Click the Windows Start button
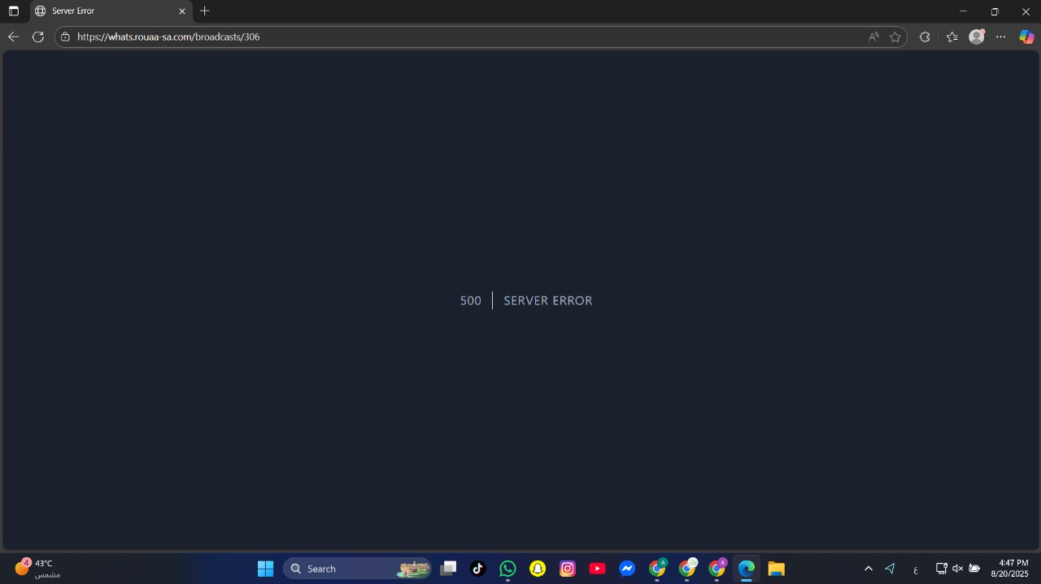Image resolution: width=1041 pixels, height=584 pixels. pyautogui.click(x=265, y=569)
